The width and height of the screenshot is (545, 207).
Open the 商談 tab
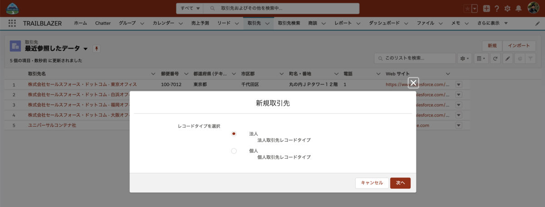(312, 23)
